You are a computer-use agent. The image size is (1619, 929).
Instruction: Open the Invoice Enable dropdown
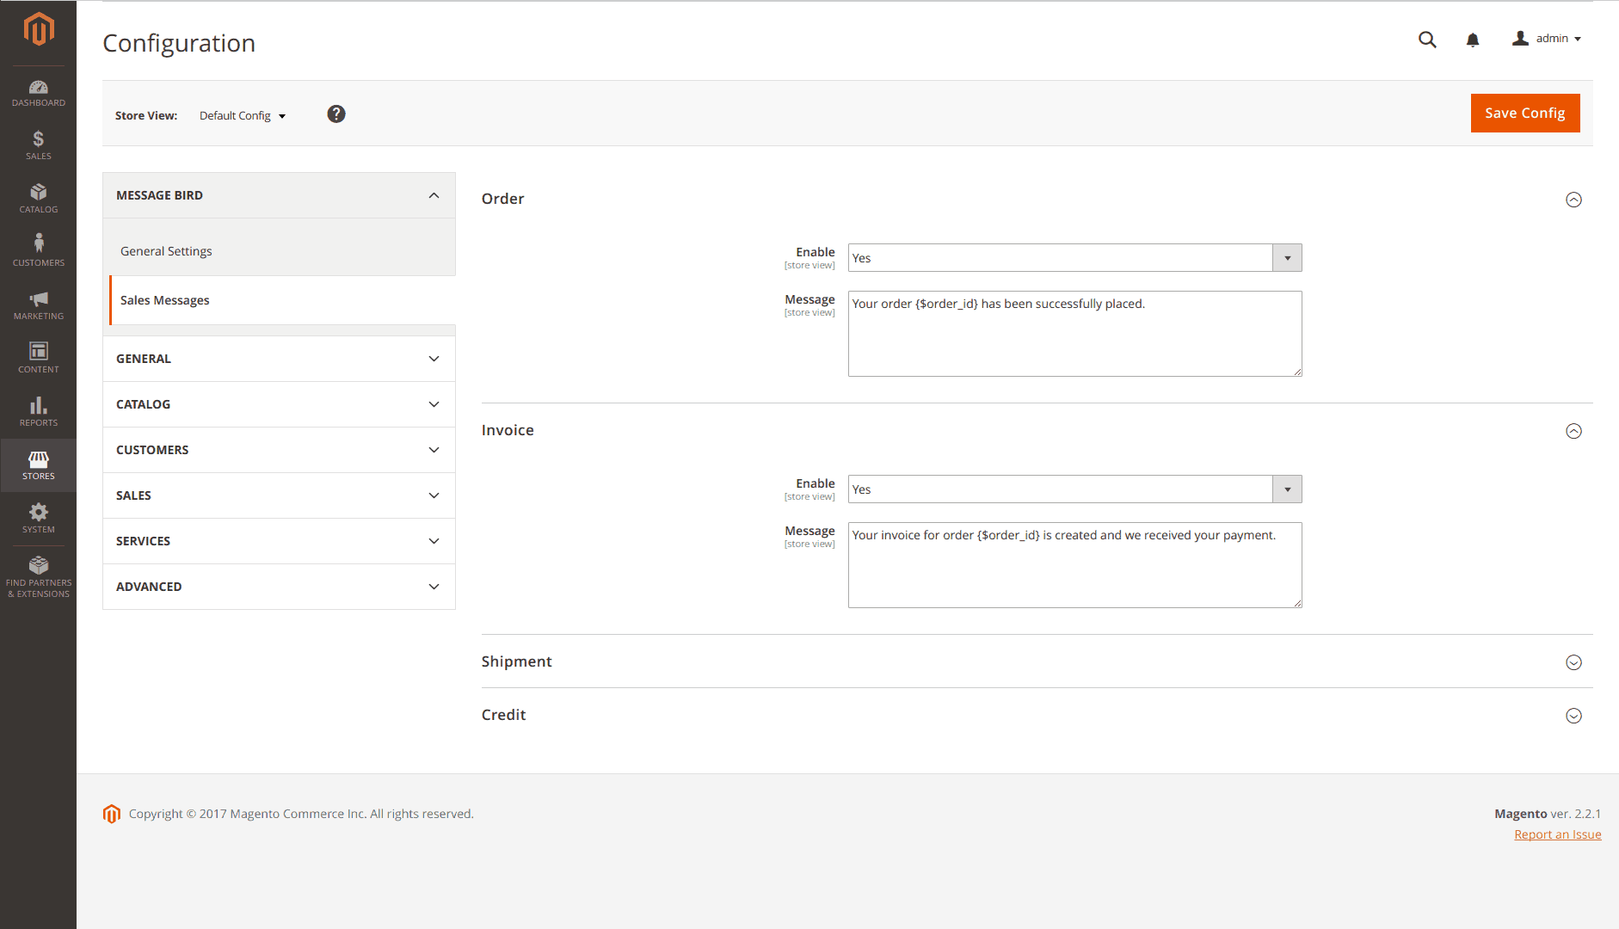pyautogui.click(x=1074, y=489)
